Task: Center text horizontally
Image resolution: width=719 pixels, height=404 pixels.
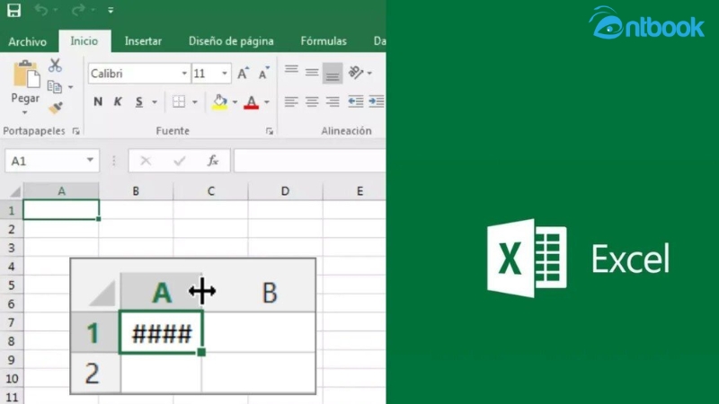Action: (x=312, y=101)
